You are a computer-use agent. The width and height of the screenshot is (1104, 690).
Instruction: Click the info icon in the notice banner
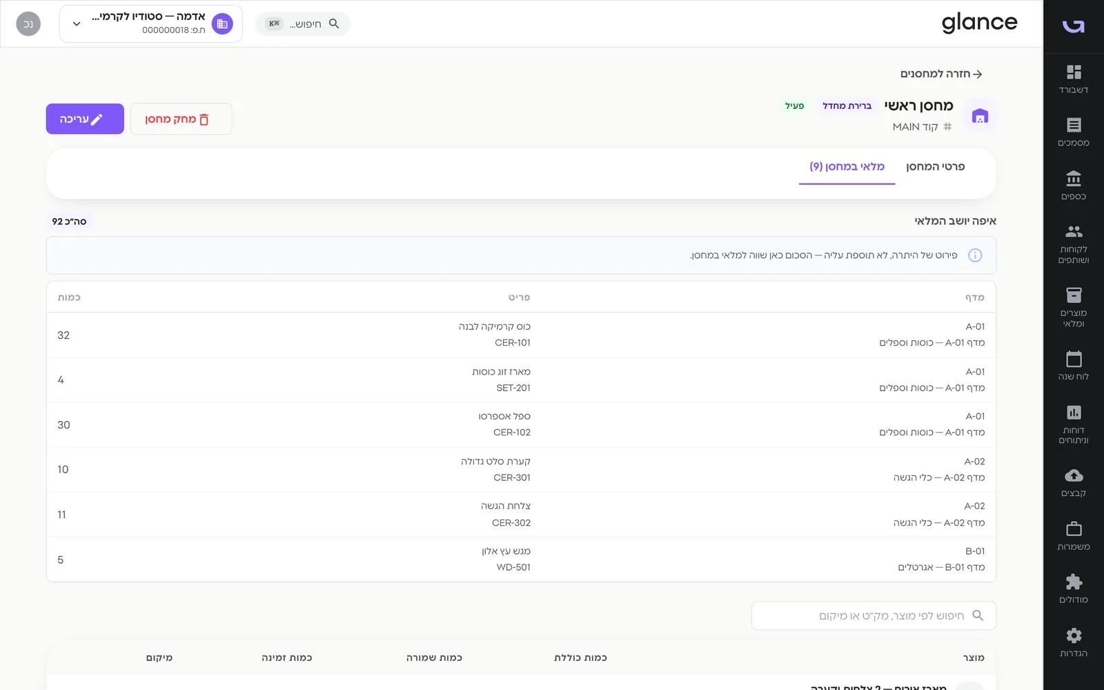pyautogui.click(x=975, y=255)
